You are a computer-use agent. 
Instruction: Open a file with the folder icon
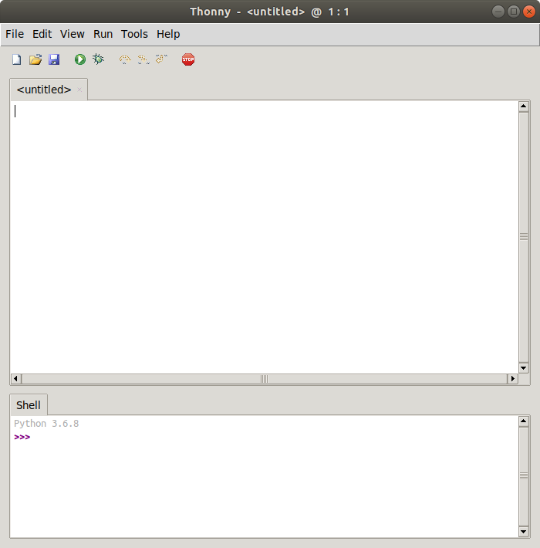tap(35, 59)
